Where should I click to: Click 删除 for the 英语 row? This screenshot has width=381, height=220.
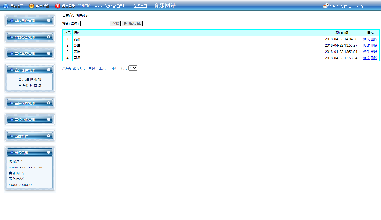(x=374, y=45)
